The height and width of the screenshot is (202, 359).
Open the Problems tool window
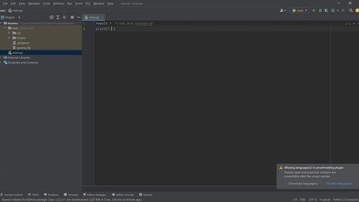[x=51, y=195]
